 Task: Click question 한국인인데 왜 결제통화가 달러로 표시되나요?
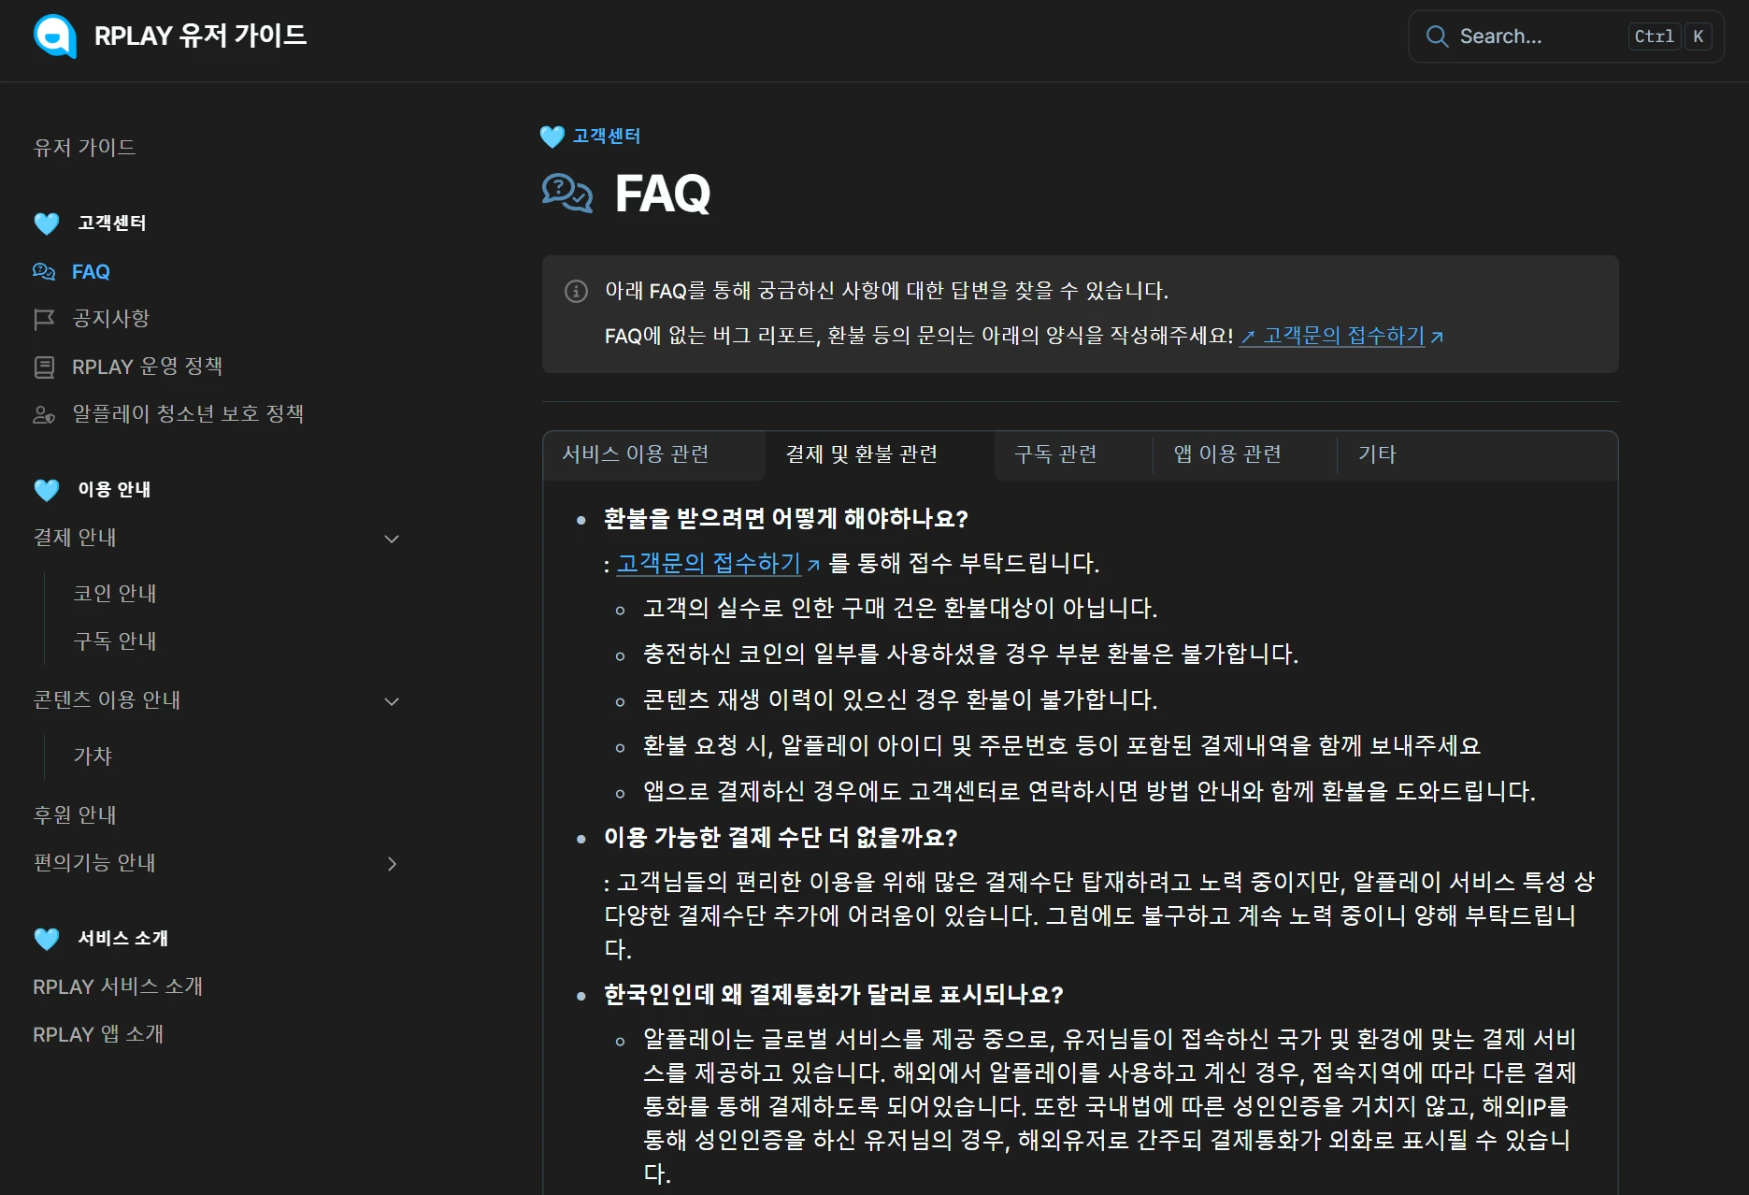pyautogui.click(x=834, y=994)
